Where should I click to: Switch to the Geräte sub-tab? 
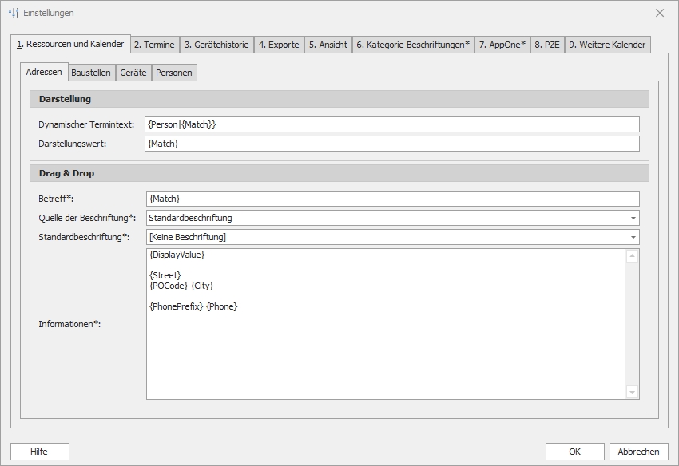click(x=133, y=73)
